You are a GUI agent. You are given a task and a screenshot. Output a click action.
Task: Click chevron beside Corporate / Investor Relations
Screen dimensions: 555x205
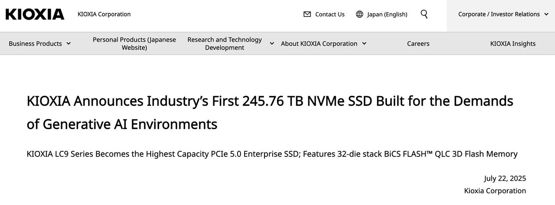coord(546,14)
